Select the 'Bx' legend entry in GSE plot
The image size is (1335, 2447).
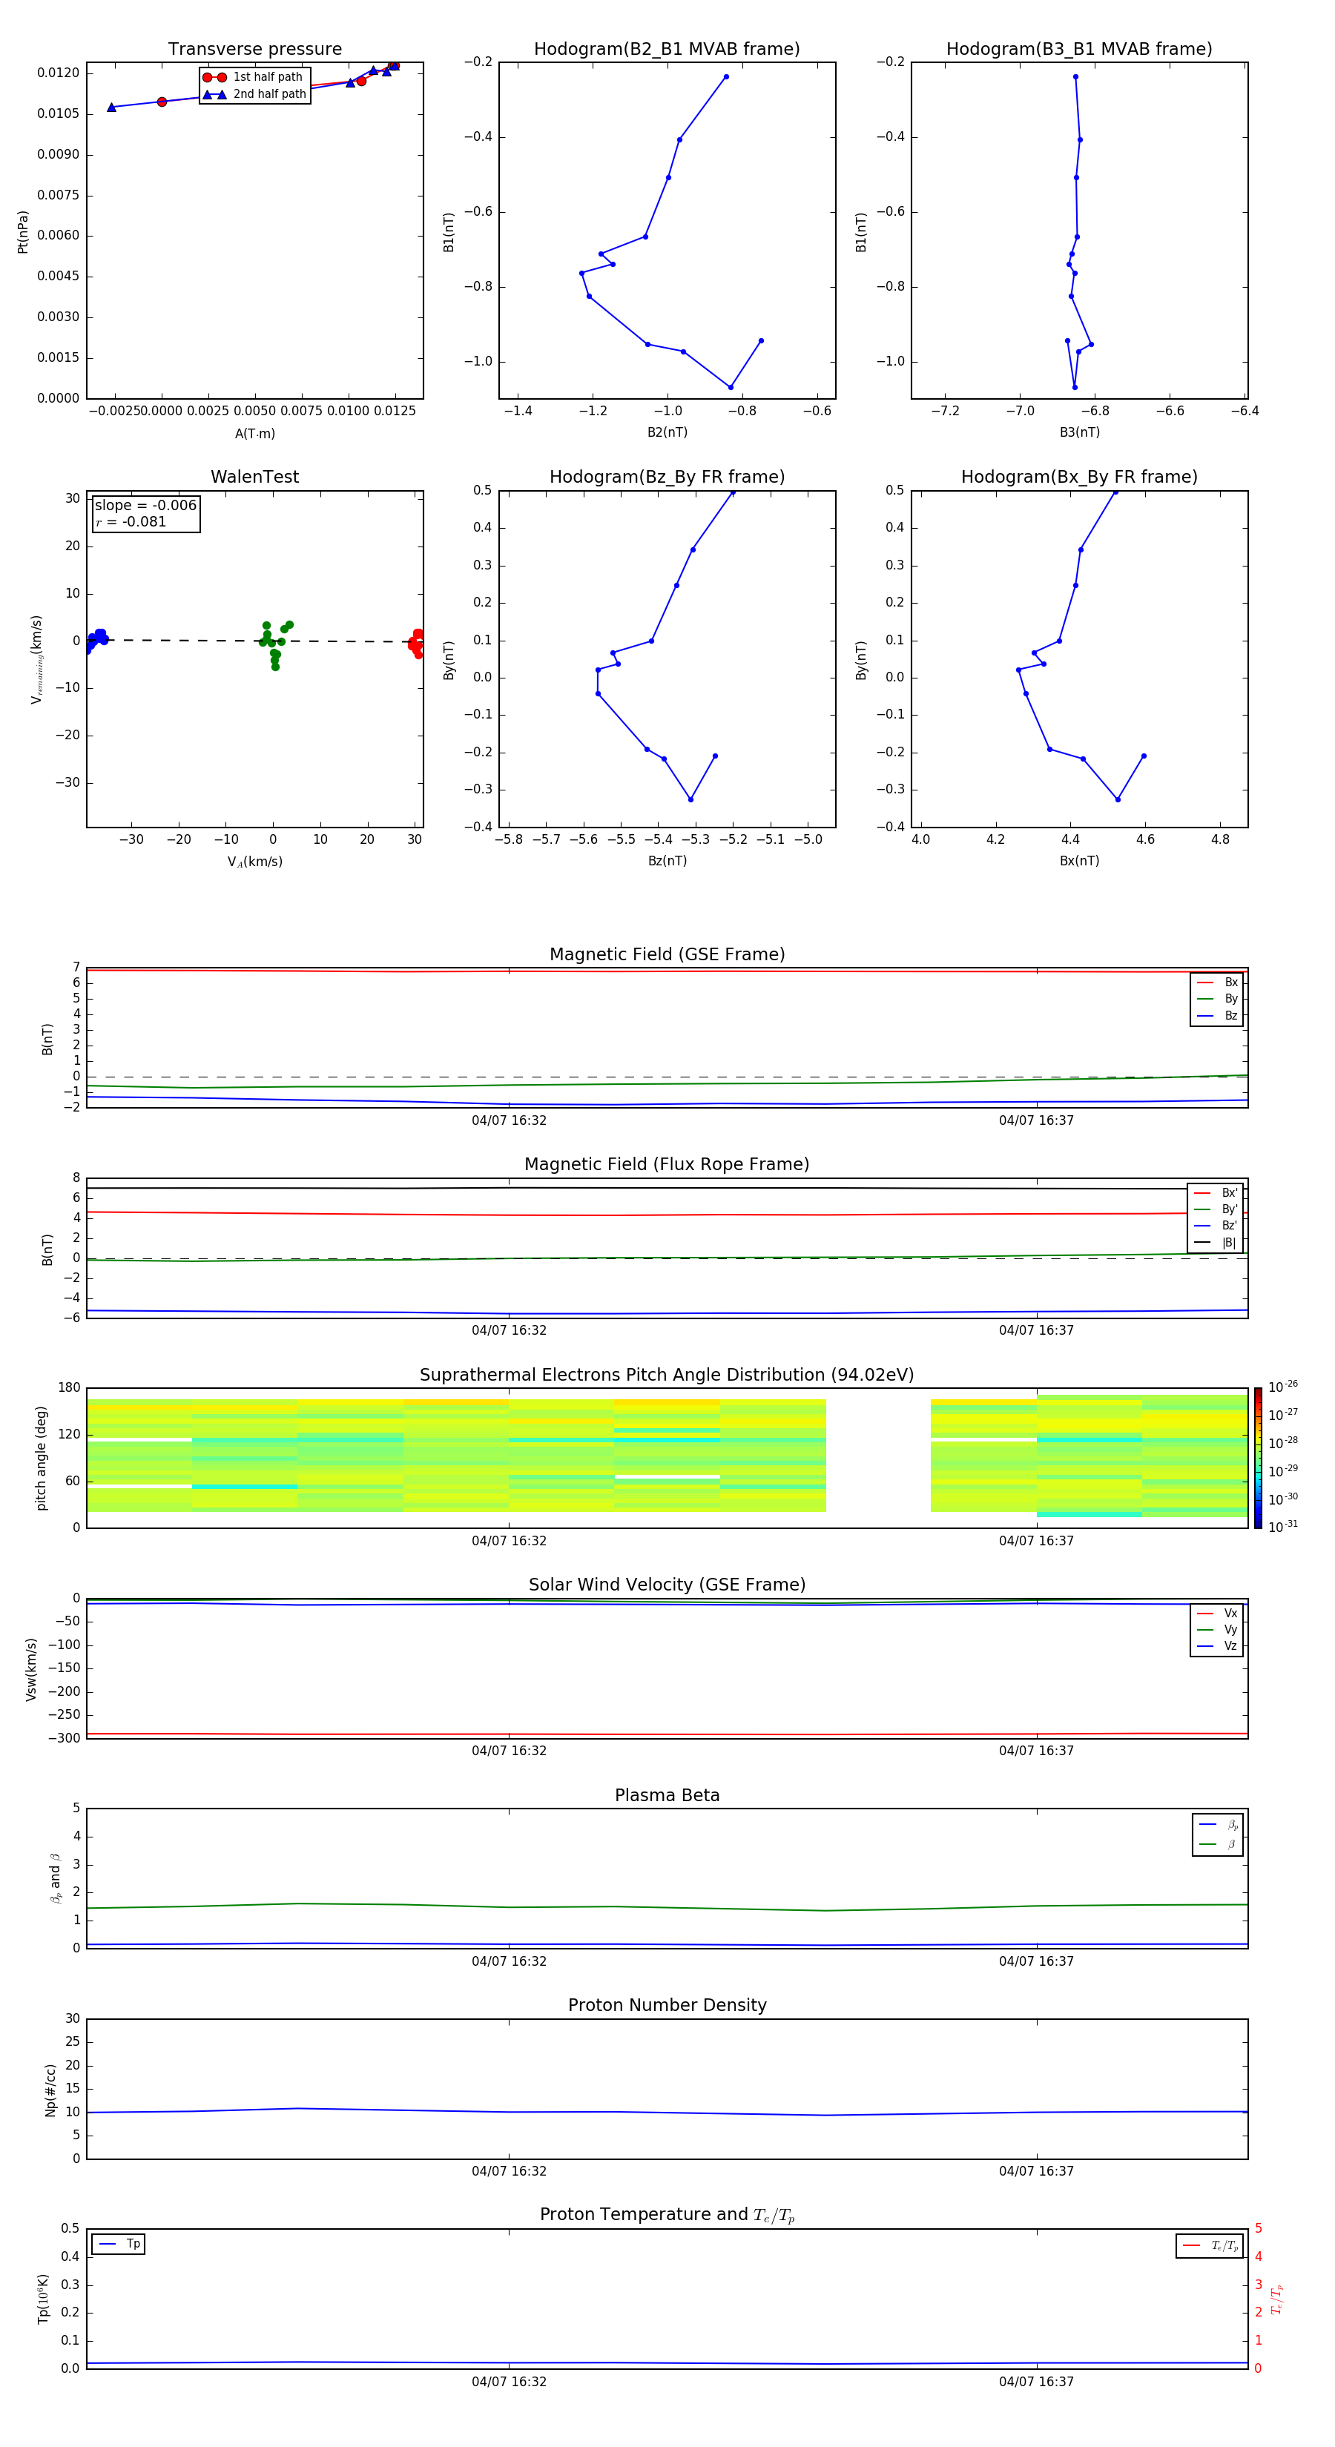[x=1217, y=983]
